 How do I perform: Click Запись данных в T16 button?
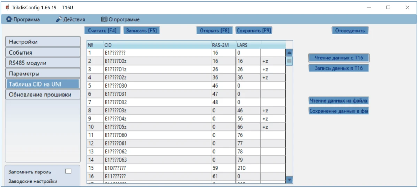point(339,68)
